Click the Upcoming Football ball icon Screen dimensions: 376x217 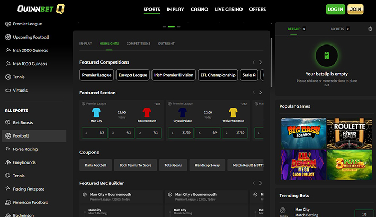8,37
